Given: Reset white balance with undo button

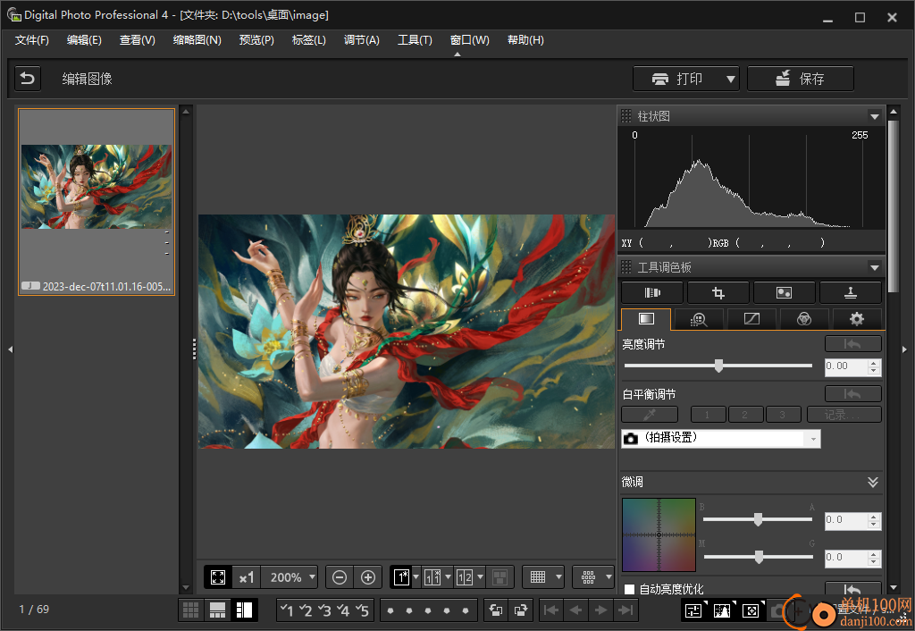Looking at the screenshot, I should [852, 394].
